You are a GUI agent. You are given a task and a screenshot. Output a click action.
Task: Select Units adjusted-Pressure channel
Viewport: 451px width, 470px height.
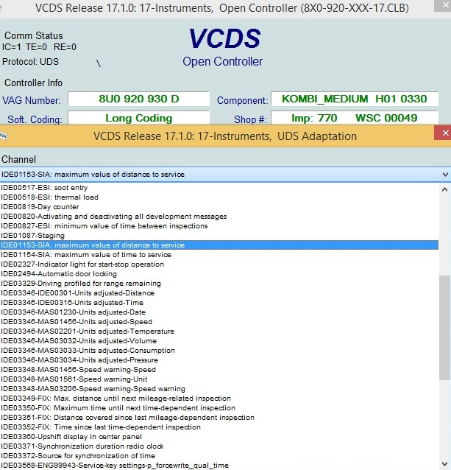coord(219,360)
